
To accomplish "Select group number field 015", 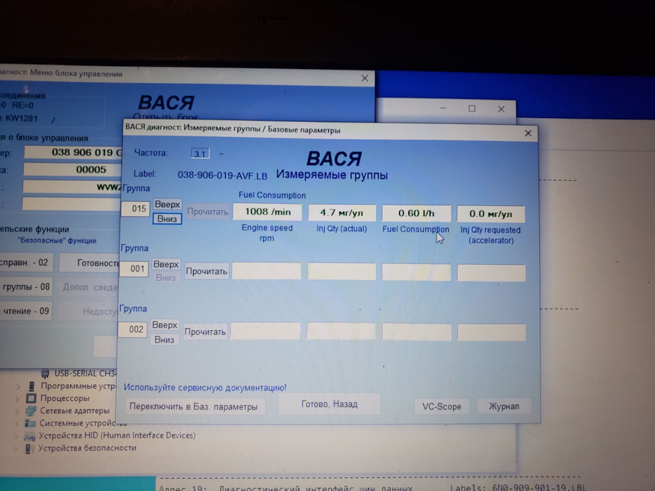I will click(x=135, y=209).
